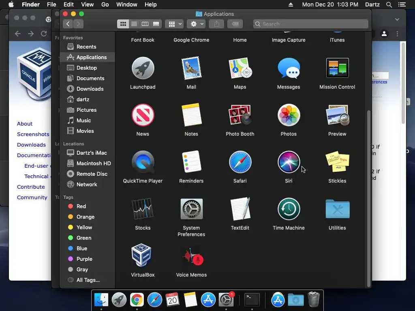Click the Contribute link in the browser page

click(31, 187)
